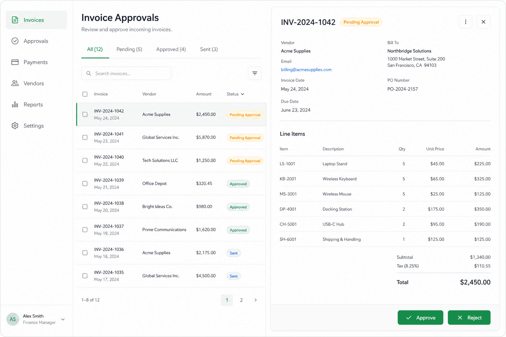Close the invoice detail panel
Screen dimensions: 506x337
point(483,22)
